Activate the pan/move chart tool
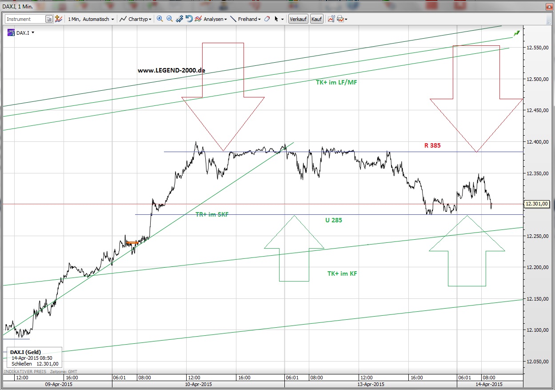This screenshot has height=390, width=555. pyautogui.click(x=180, y=19)
